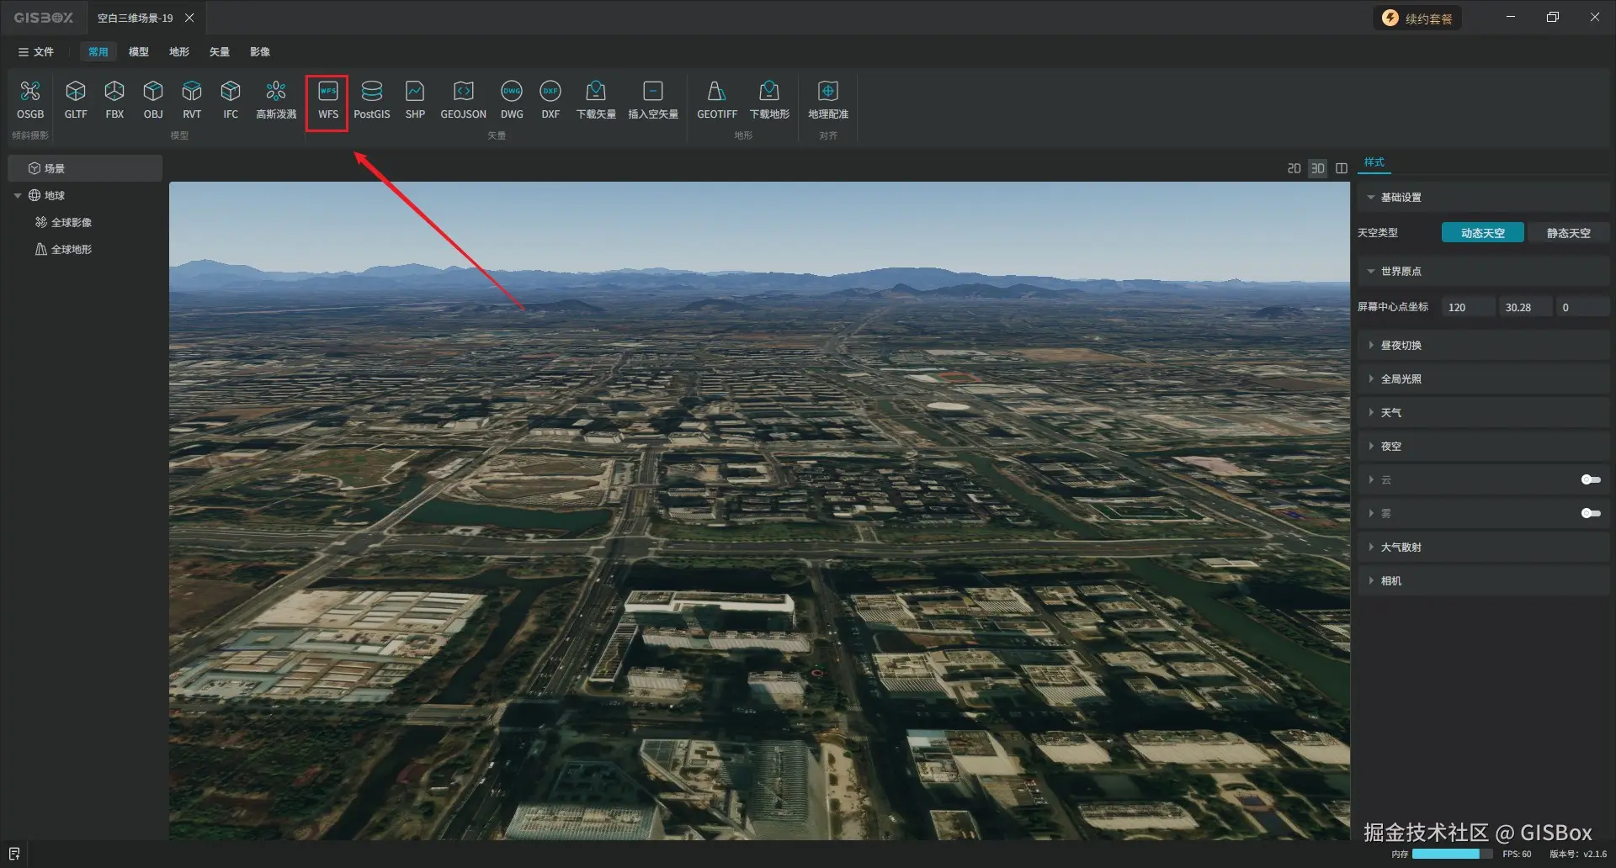Switch to the 模型 ribbon tab
The height and width of the screenshot is (868, 1616).
pyautogui.click(x=139, y=51)
